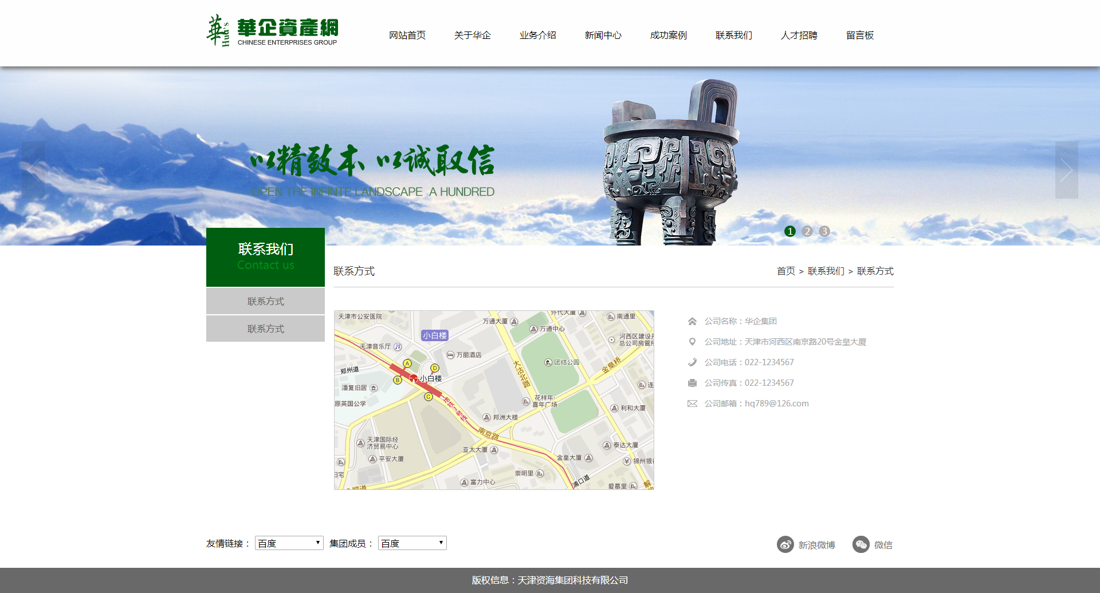Click the banner slogan 以精致本 以诚取信
This screenshot has height=593, width=1100.
372,160
